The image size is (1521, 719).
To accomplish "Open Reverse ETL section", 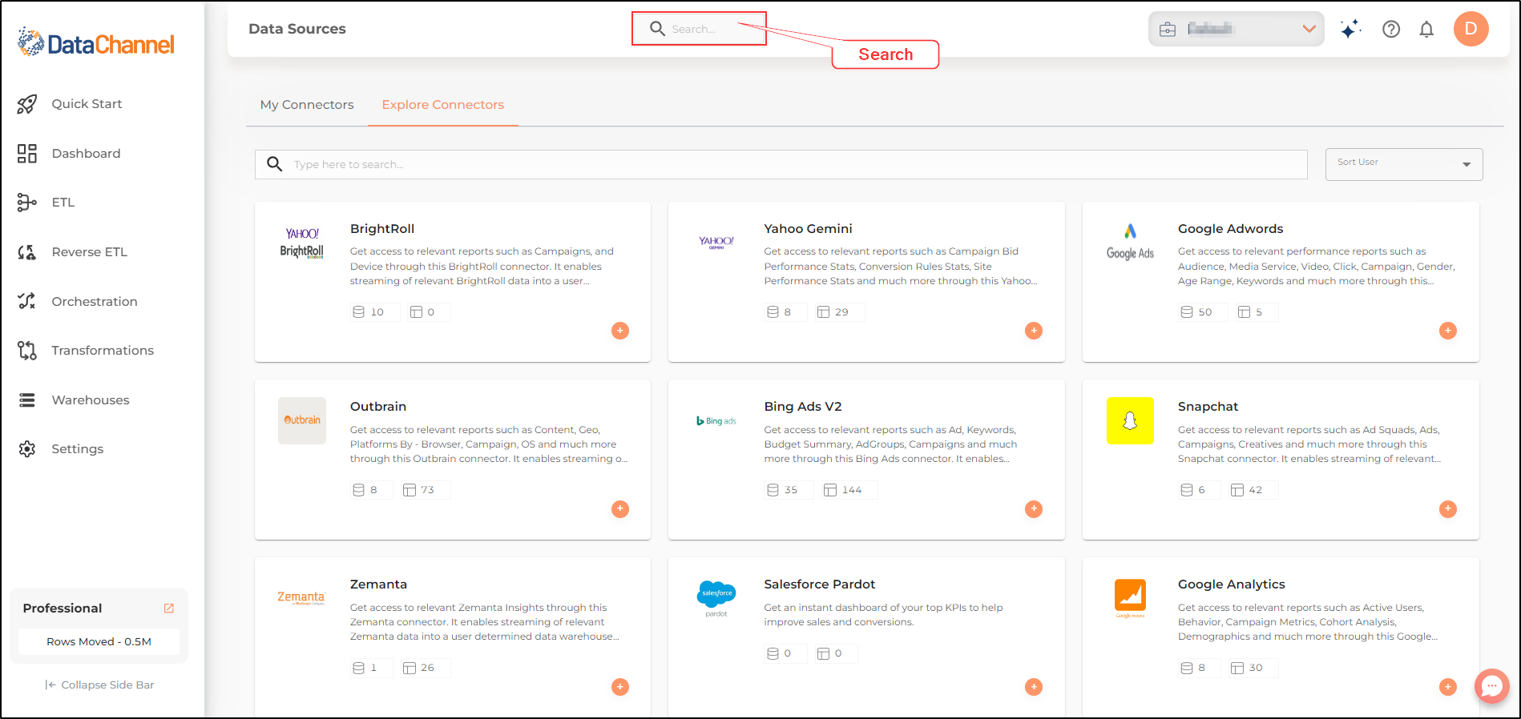I will click(73, 252).
